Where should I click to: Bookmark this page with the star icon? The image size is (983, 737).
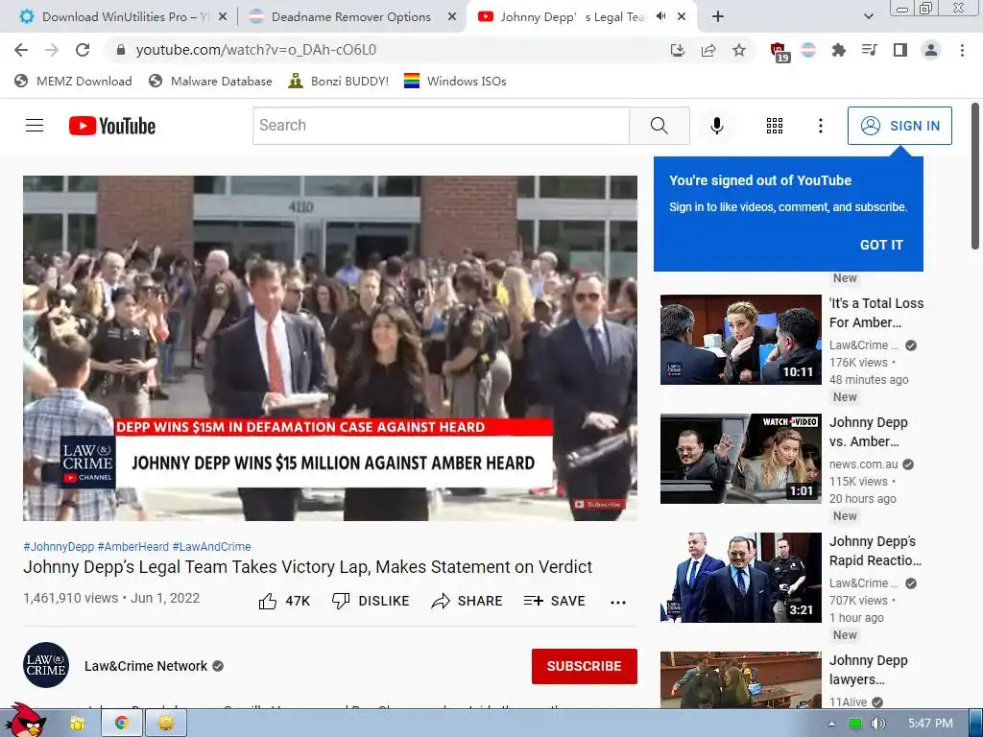[739, 50]
